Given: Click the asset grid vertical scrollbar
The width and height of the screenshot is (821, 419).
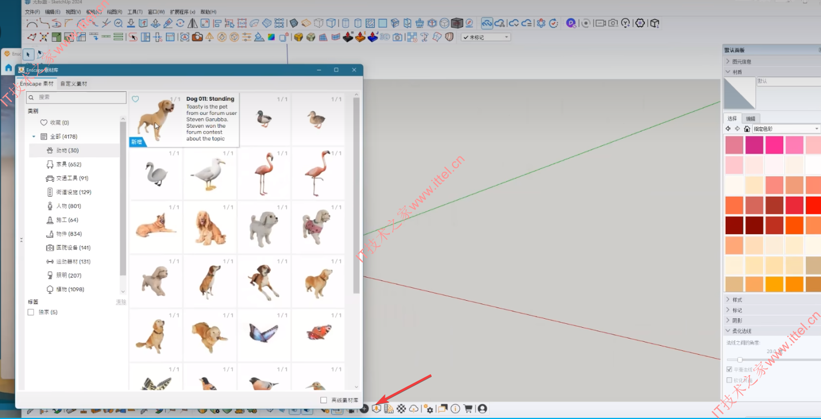Looking at the screenshot, I should click(356, 195).
